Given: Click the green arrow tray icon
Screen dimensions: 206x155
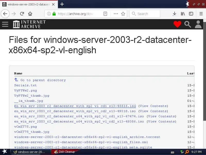Looking at the screenshot, I should (x=182, y=152).
